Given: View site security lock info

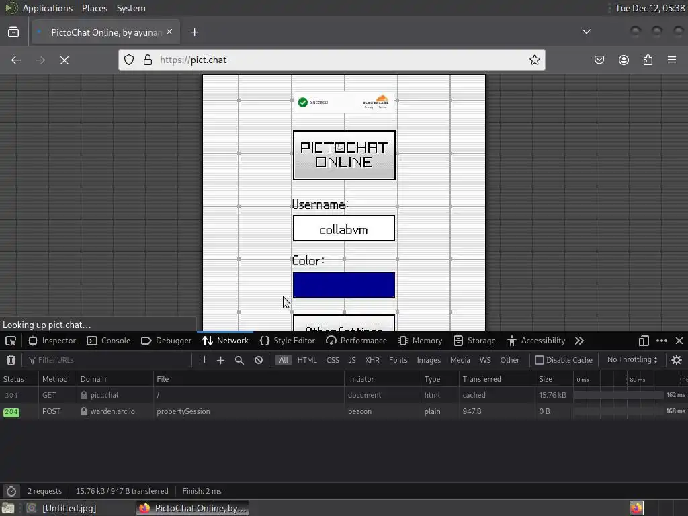Looking at the screenshot, I should point(148,60).
